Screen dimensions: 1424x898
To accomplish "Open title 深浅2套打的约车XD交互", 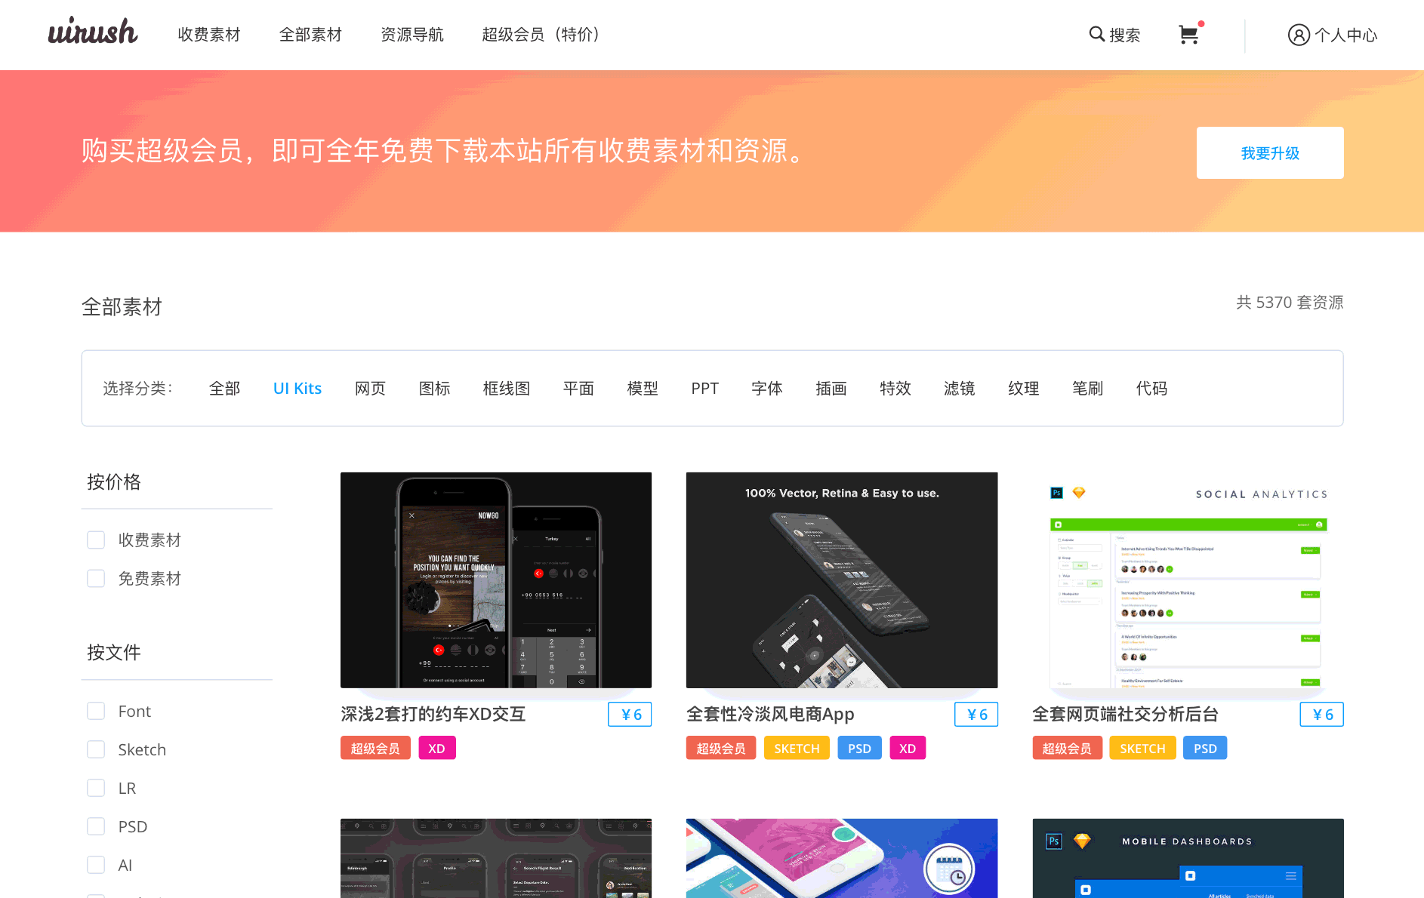I will (x=433, y=715).
